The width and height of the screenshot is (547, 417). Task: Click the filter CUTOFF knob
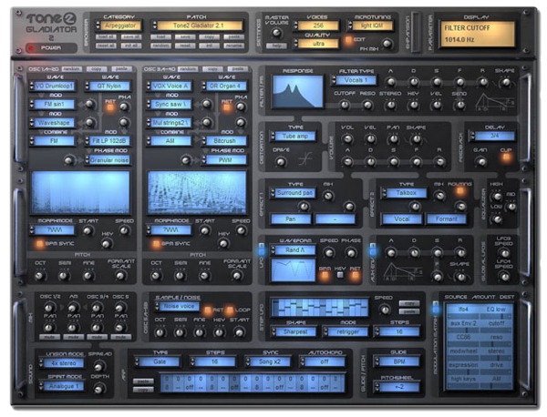pos(344,105)
